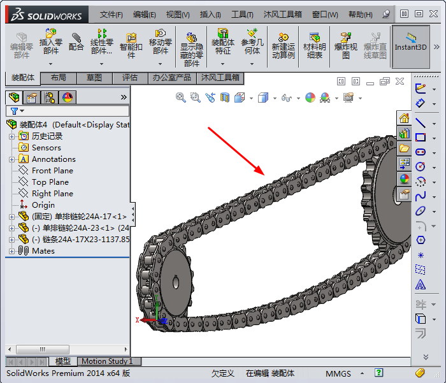Select the Line sketch tool
This screenshot has height=383, width=446.
click(421, 122)
